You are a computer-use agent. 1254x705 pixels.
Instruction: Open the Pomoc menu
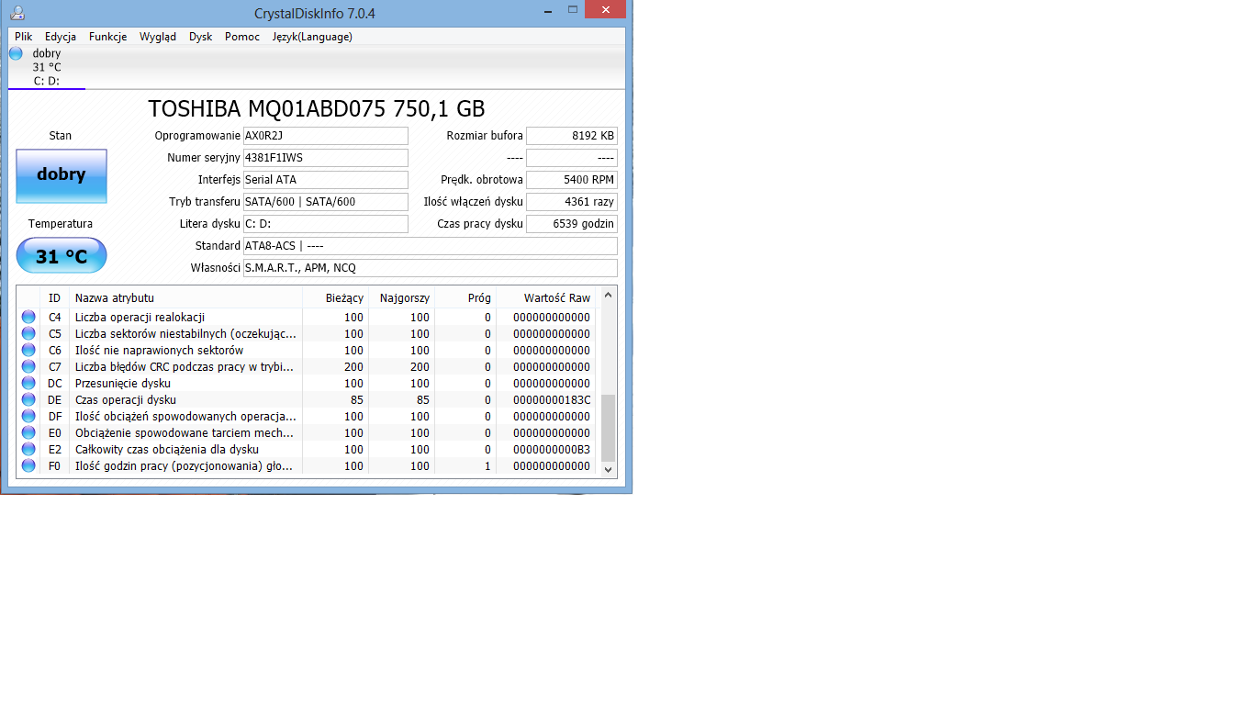tap(242, 37)
